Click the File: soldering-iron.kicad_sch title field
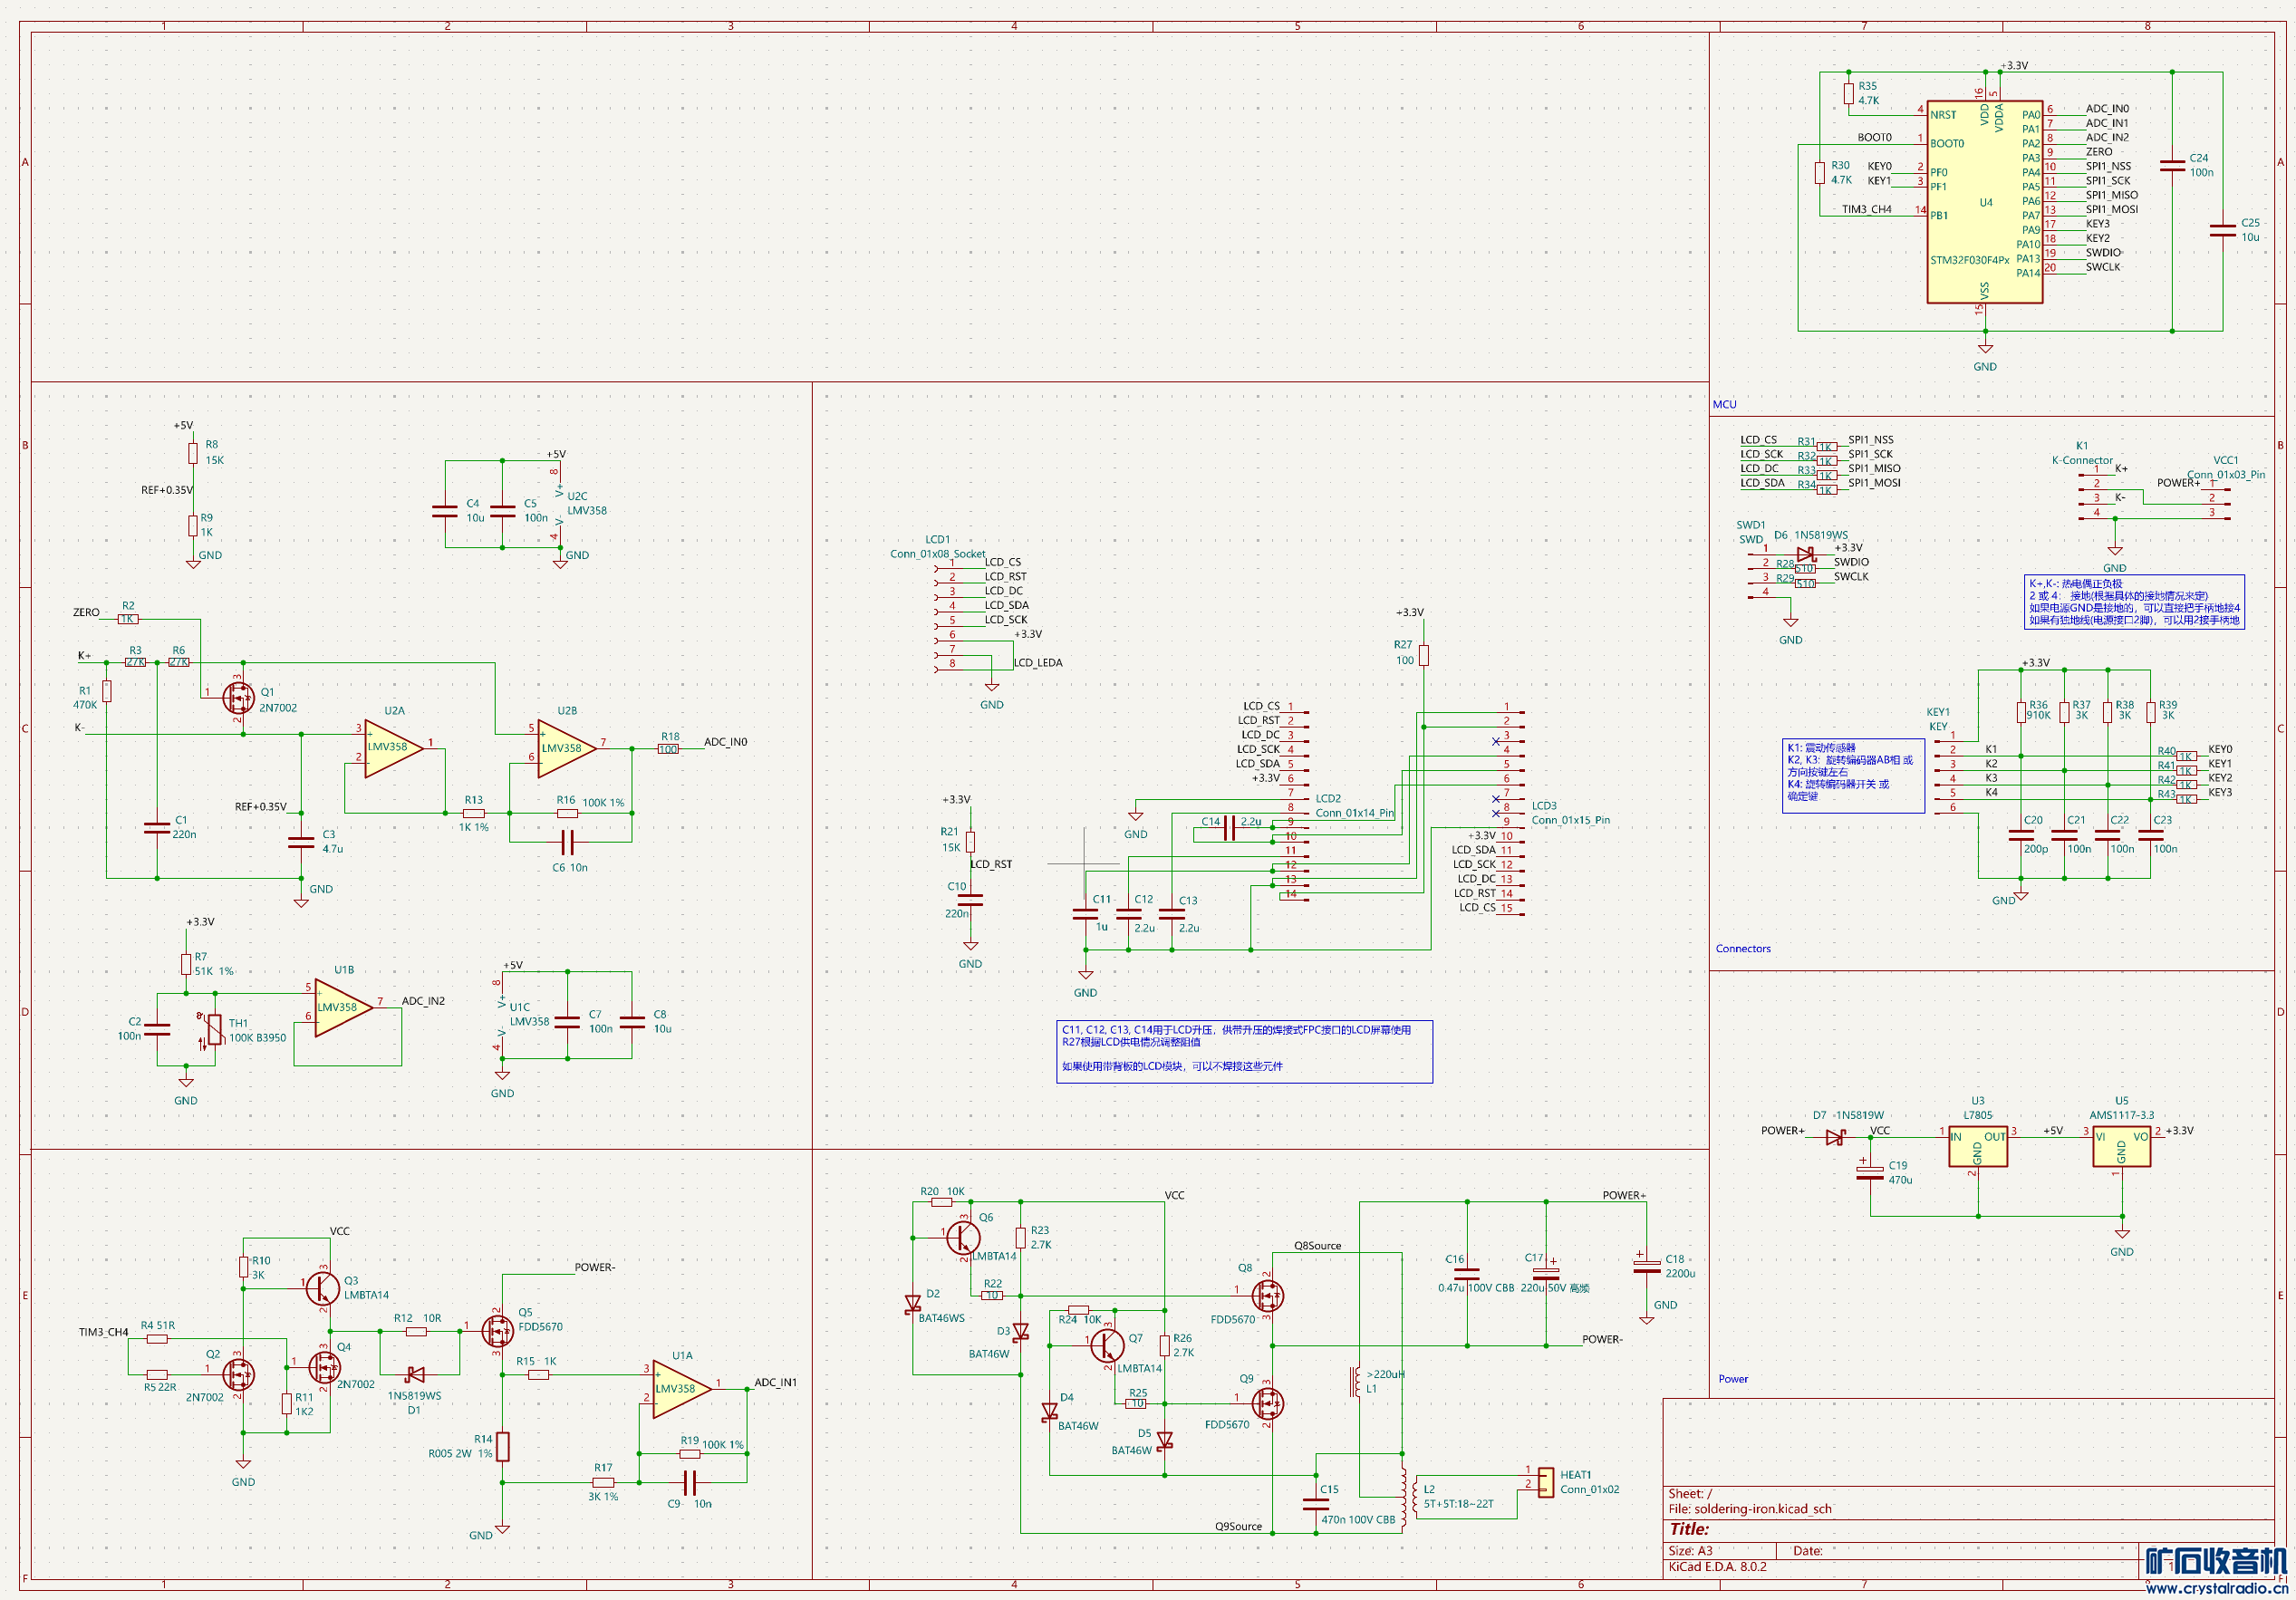 pyautogui.click(x=1749, y=1509)
